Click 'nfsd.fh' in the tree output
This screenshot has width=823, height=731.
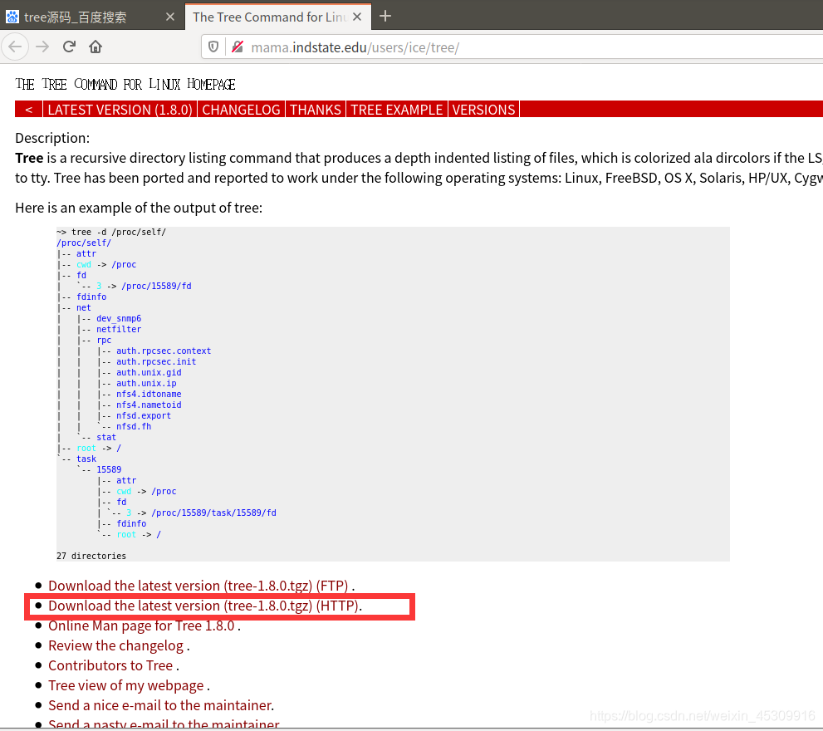point(134,426)
